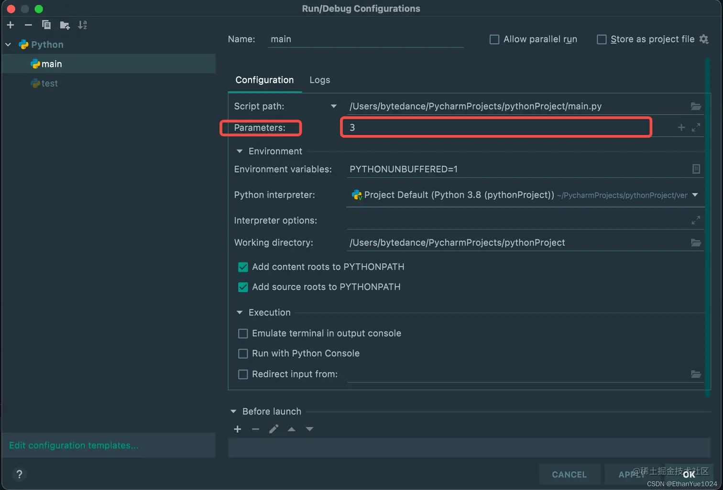Click the configuration panel vertical scrollbar

(x=708, y=227)
